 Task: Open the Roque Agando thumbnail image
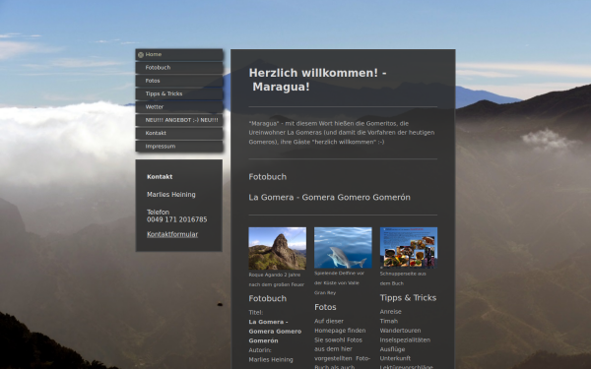click(278, 249)
